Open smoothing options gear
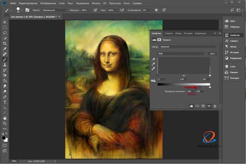Viewport: 246px width, 164px height. coord(156,10)
